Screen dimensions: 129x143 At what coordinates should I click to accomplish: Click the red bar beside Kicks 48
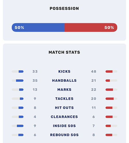(109, 71)
